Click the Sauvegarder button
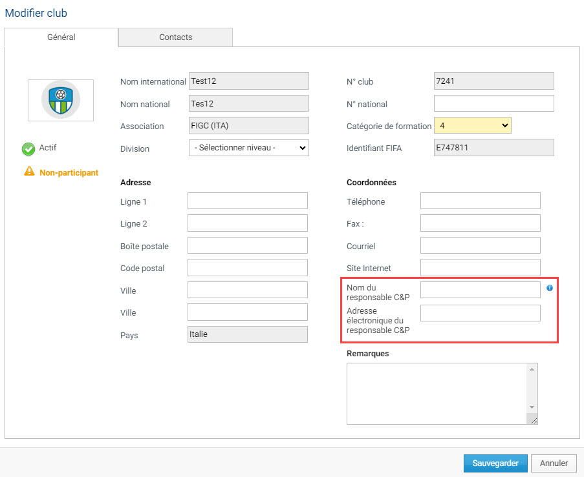 coord(495,463)
